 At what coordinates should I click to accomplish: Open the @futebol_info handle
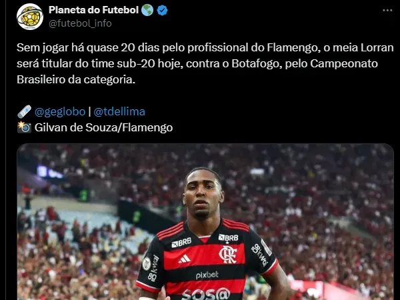[x=80, y=23]
